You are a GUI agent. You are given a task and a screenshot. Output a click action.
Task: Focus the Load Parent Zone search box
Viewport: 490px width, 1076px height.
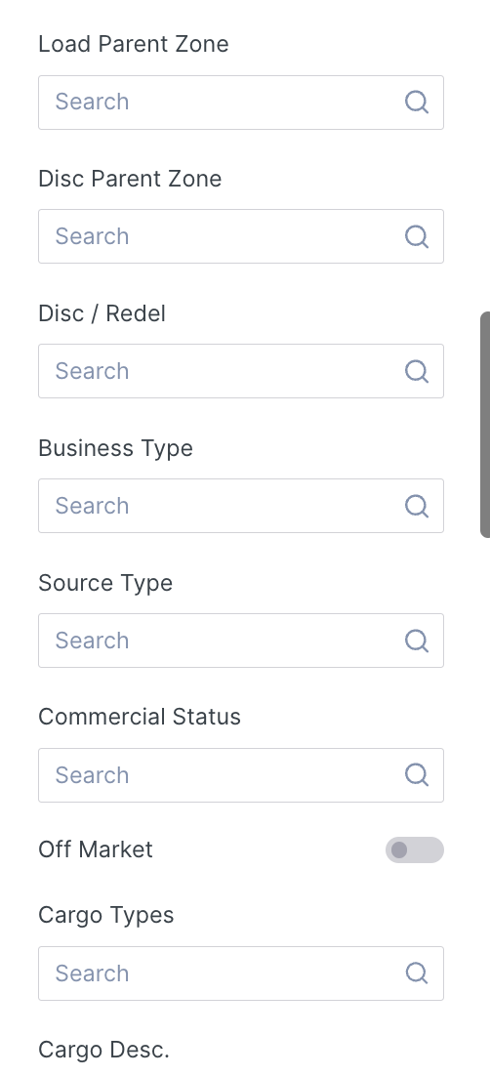(x=241, y=103)
